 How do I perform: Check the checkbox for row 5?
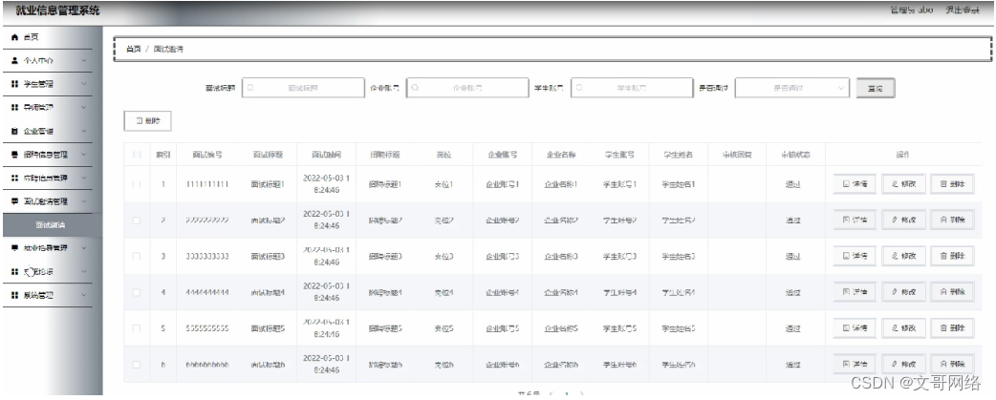coord(136,328)
